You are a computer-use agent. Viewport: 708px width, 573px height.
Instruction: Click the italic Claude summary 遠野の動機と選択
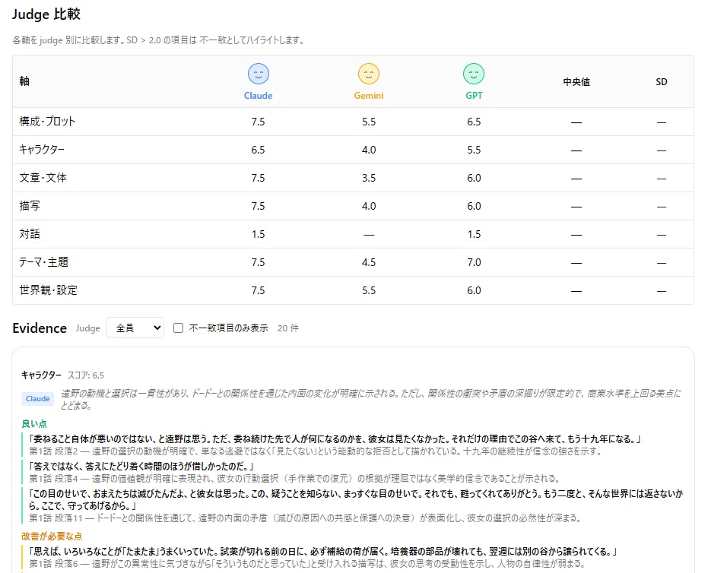370,399
